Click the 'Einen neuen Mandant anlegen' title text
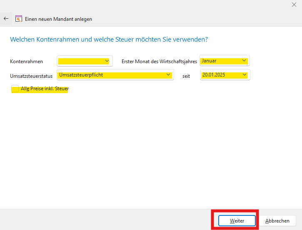 tap(58, 19)
